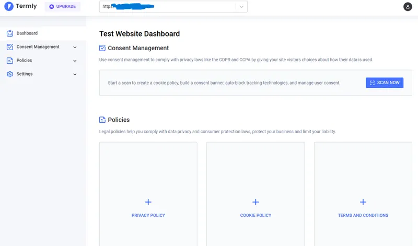Open the user account avatar menu
Image resolution: width=418 pixels, height=246 pixels.
pyautogui.click(x=408, y=7)
